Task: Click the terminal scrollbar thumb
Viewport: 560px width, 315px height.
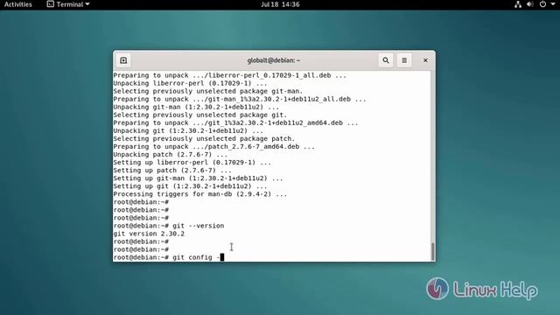Action: click(x=433, y=251)
